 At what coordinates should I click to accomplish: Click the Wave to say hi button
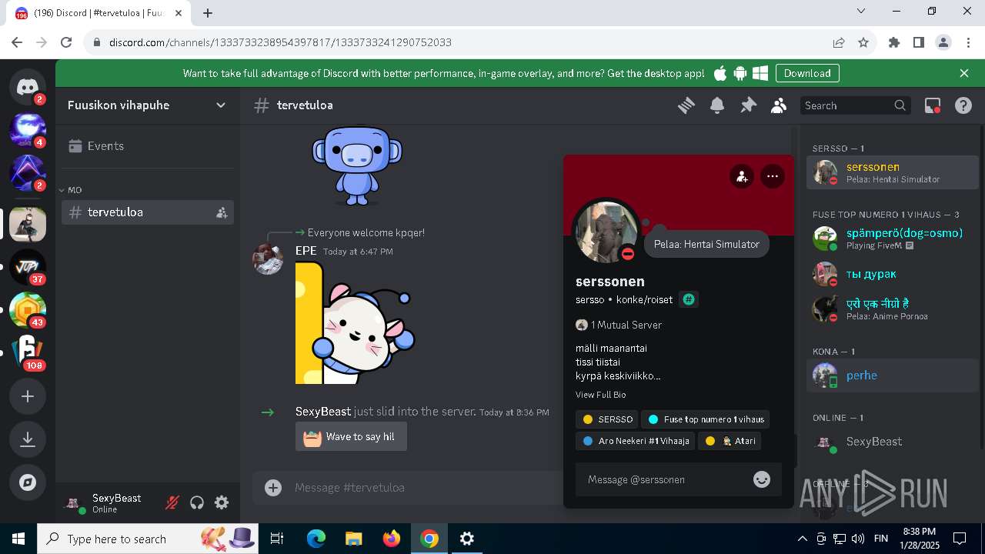click(351, 436)
